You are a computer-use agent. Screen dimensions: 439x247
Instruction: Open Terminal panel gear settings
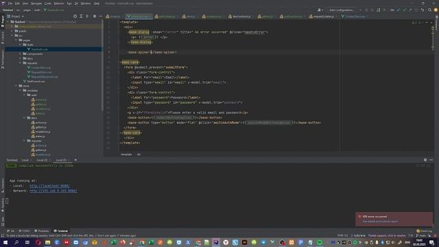[x=425, y=160]
